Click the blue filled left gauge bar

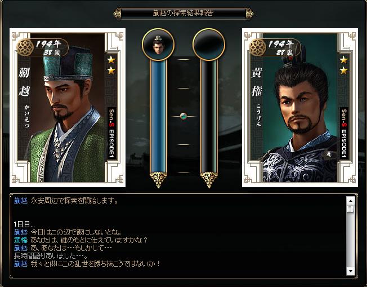click(158, 117)
